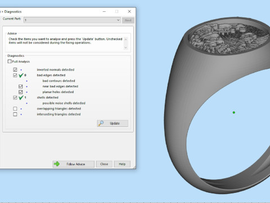Enable the Full Analysis checkbox
270x203 pixels.
click(x=10, y=61)
